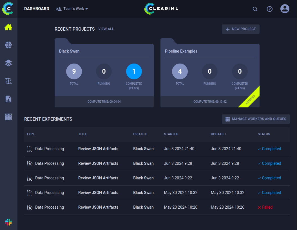Click the View All projects link

point(106,29)
